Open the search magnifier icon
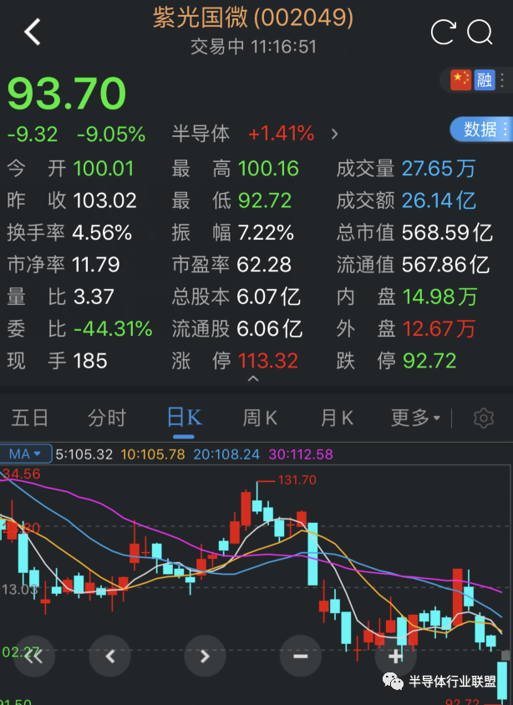The width and height of the screenshot is (513, 705). click(x=480, y=32)
